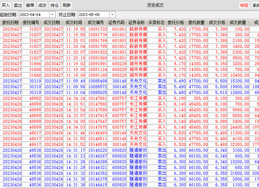Sort by the 委托日期 column header
This screenshot has width=259, height=188.
click(x=11, y=22)
